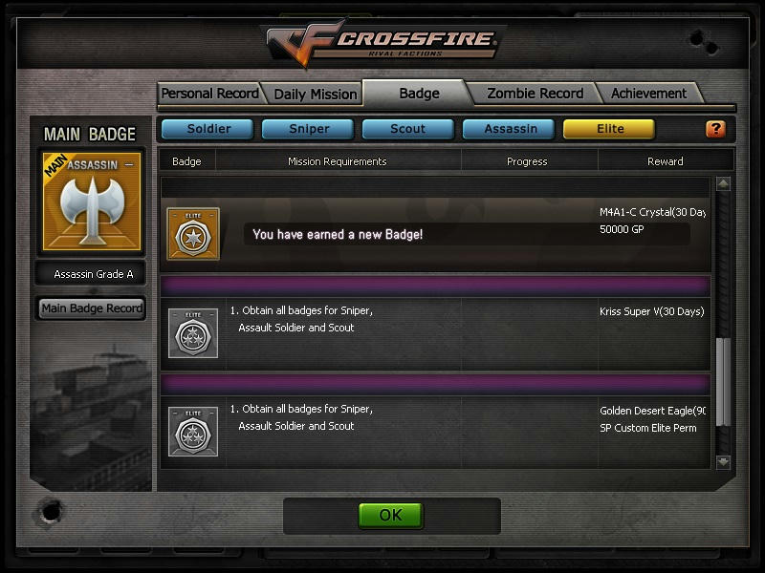Select the Assassin badge filter
The height and width of the screenshot is (573, 765).
[x=509, y=129]
